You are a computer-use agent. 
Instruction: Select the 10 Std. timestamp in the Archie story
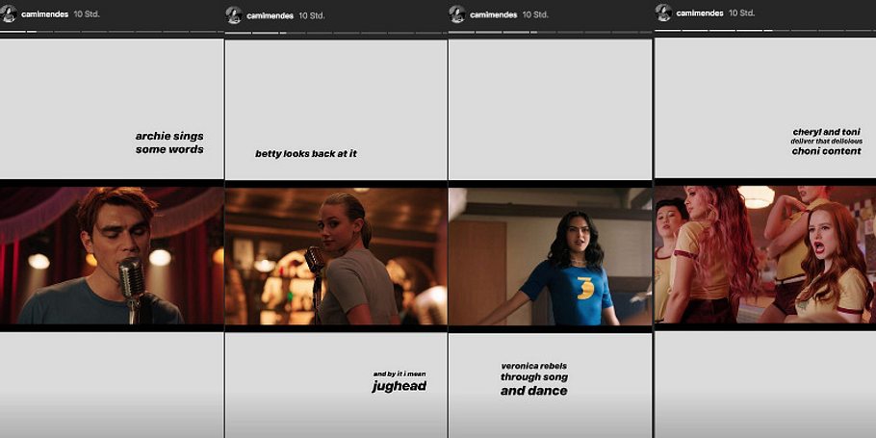pyautogui.click(x=87, y=14)
